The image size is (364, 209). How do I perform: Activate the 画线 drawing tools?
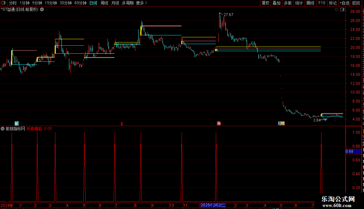coord(310,3)
